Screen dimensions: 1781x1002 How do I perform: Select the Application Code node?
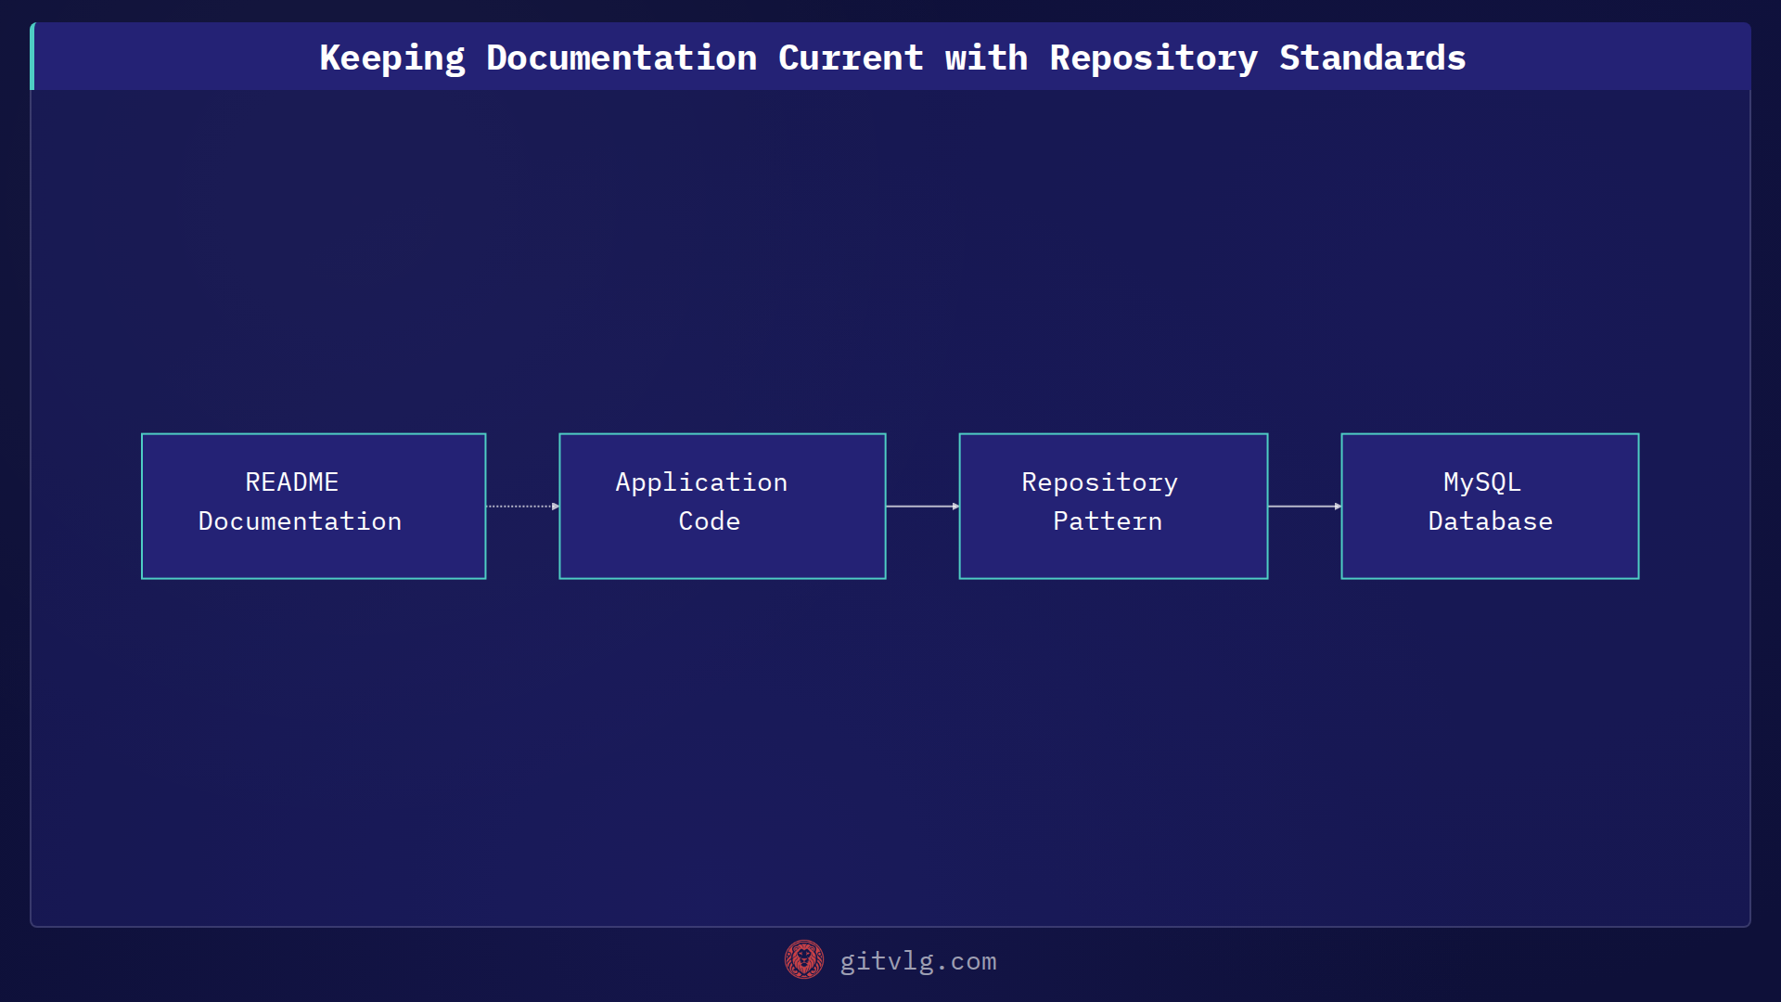click(723, 506)
